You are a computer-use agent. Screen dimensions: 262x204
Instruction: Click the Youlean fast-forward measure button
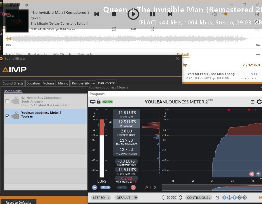coord(94,187)
